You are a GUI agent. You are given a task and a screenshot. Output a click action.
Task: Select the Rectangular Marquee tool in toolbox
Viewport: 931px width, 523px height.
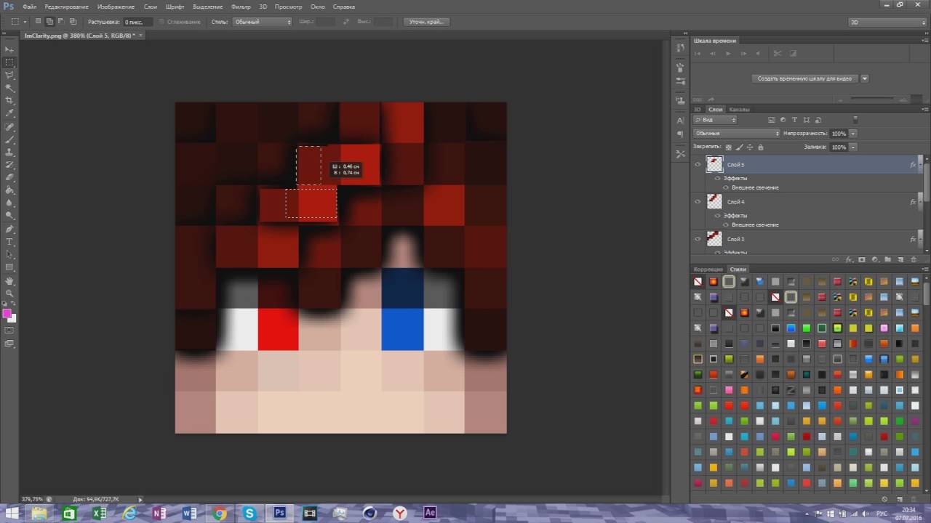(x=10, y=62)
